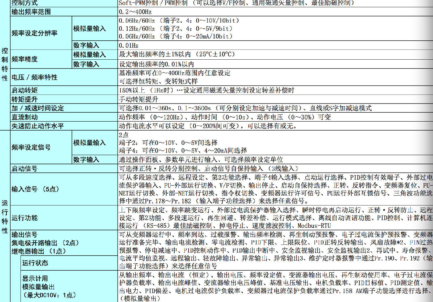The height and width of the screenshot is (302, 433).
Task: Select the 0.01Hz value cell
Action: 275,45
